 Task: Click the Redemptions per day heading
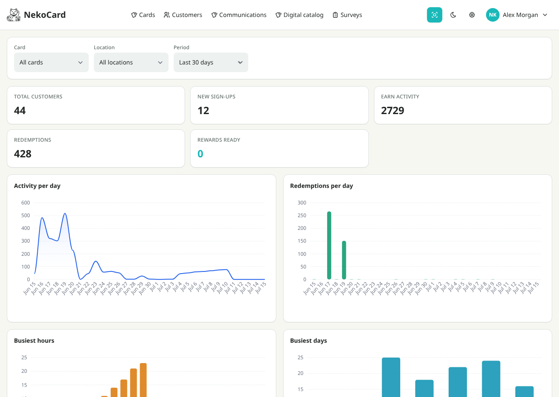[322, 186]
